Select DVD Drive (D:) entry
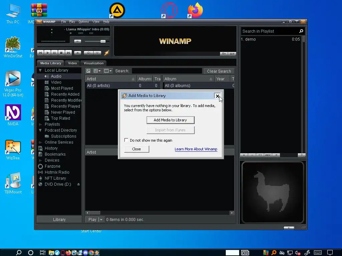The height and width of the screenshot is (256, 342). point(58,184)
